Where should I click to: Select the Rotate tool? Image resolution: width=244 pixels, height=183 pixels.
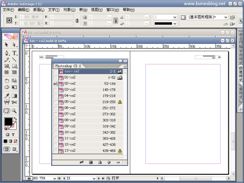coord(6,81)
